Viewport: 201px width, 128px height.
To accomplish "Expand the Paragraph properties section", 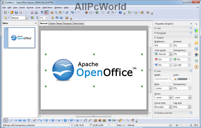I will point(155,33).
